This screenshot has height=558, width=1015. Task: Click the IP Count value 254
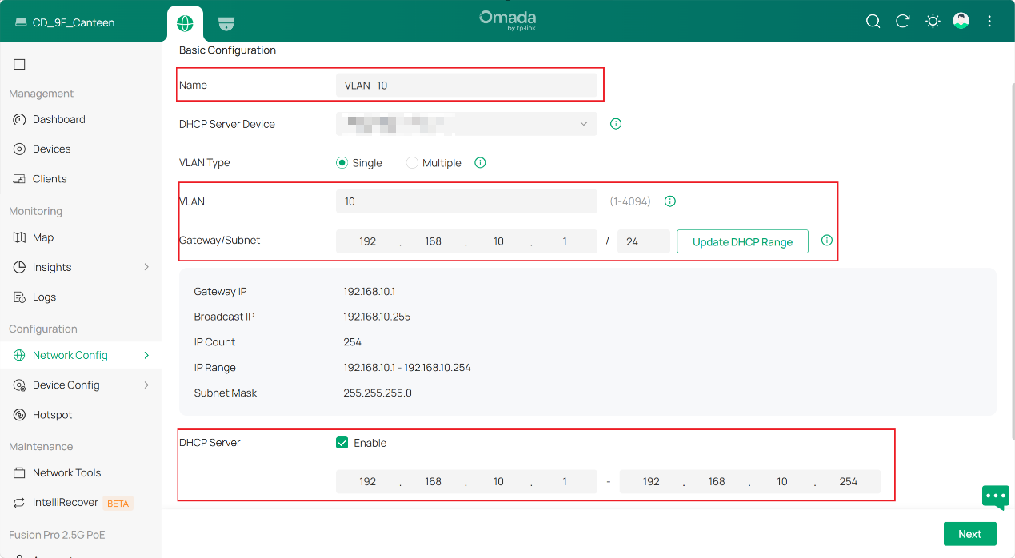pos(352,342)
